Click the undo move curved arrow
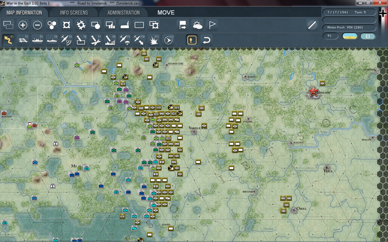The image size is (388, 242). 206,40
